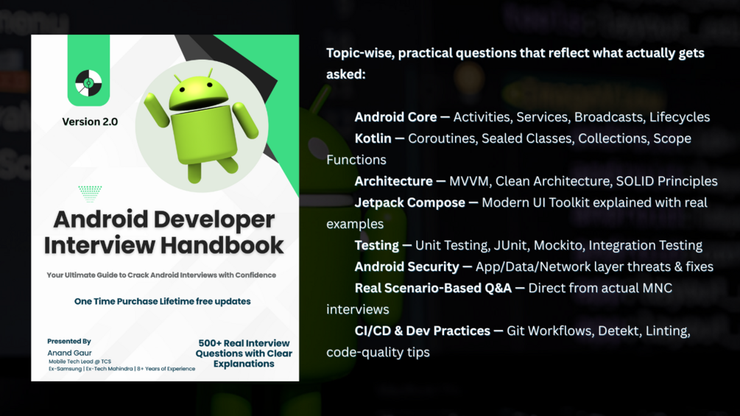The width and height of the screenshot is (740, 416).
Task: Click the 'Presented By' label
Action: pyautogui.click(x=69, y=341)
